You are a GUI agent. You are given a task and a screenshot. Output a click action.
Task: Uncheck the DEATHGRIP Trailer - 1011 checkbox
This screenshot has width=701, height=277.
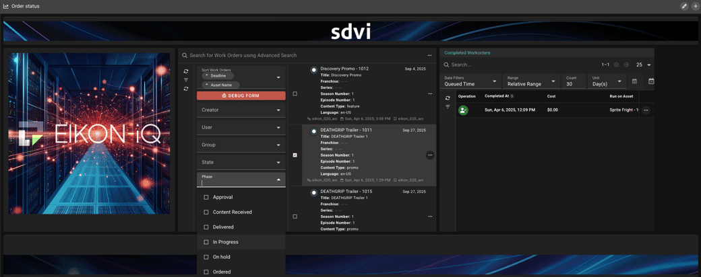(x=295, y=155)
